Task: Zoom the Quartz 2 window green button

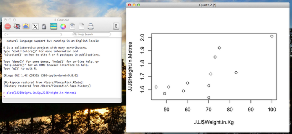Action: [x=139, y=5]
